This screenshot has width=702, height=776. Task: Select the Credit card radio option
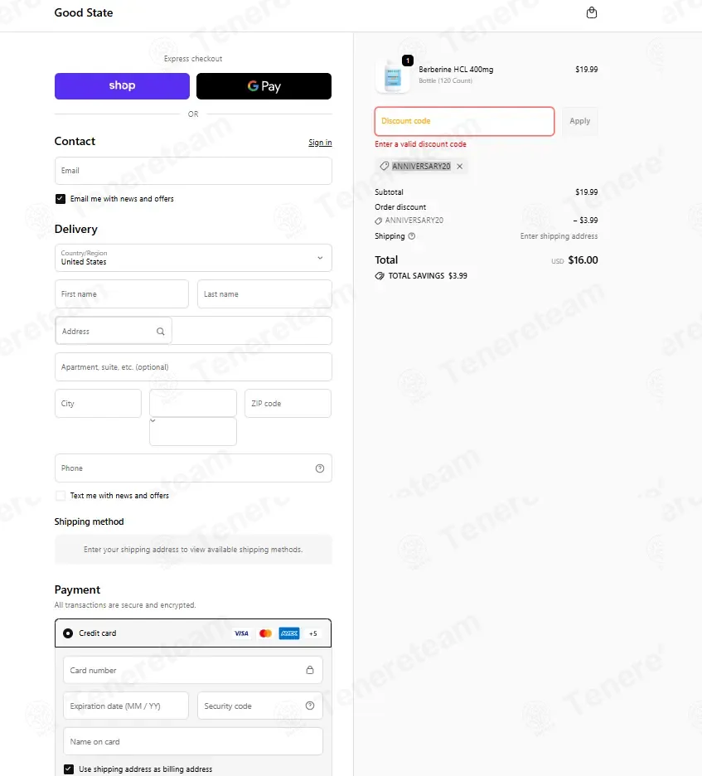click(68, 633)
